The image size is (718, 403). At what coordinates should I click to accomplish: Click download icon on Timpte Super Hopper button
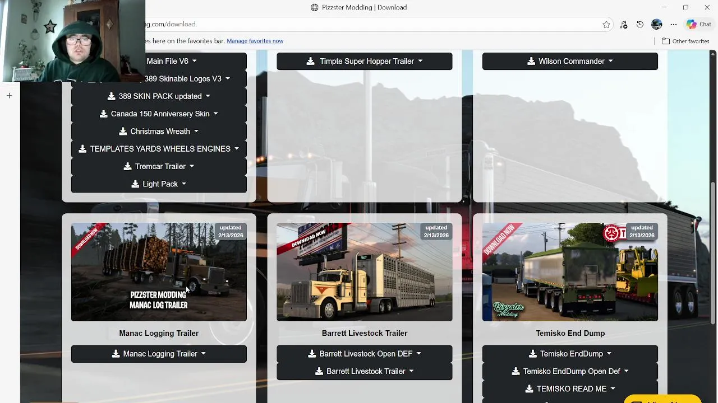310,61
